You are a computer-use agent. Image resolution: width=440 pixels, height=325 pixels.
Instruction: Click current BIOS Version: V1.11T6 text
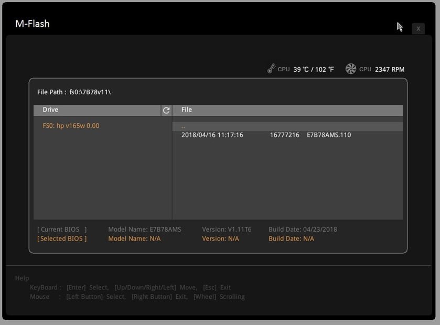coord(227,230)
